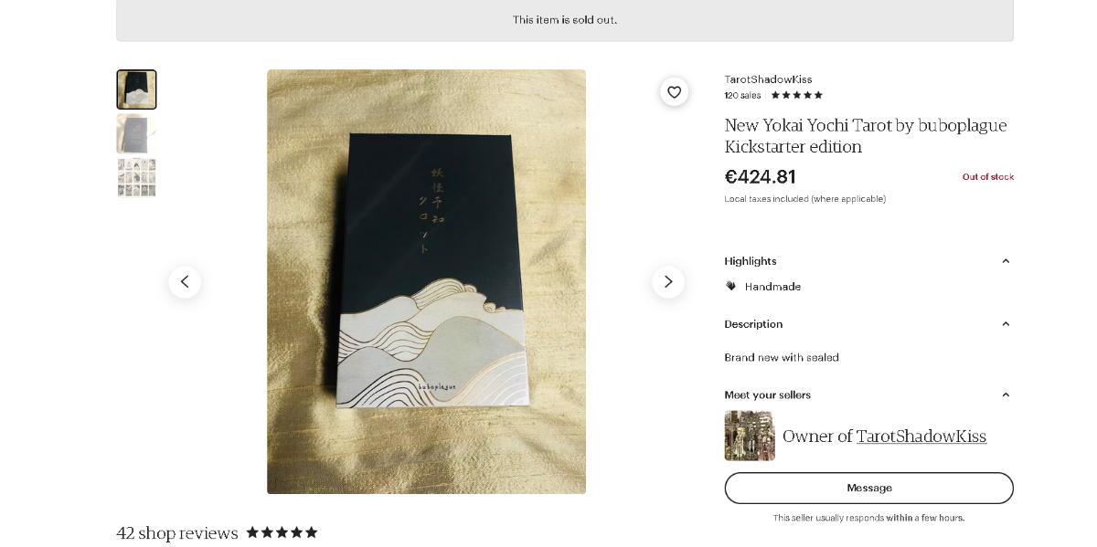The image size is (1097, 547).
Task: Click the main tarot box product image
Action: (x=426, y=282)
